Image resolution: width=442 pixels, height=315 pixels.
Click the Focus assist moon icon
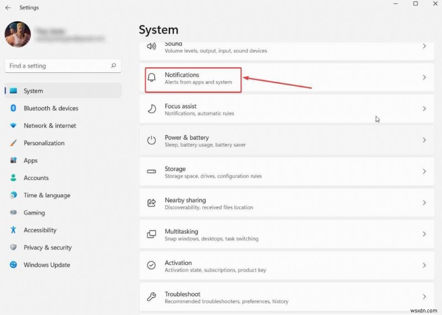coord(151,109)
